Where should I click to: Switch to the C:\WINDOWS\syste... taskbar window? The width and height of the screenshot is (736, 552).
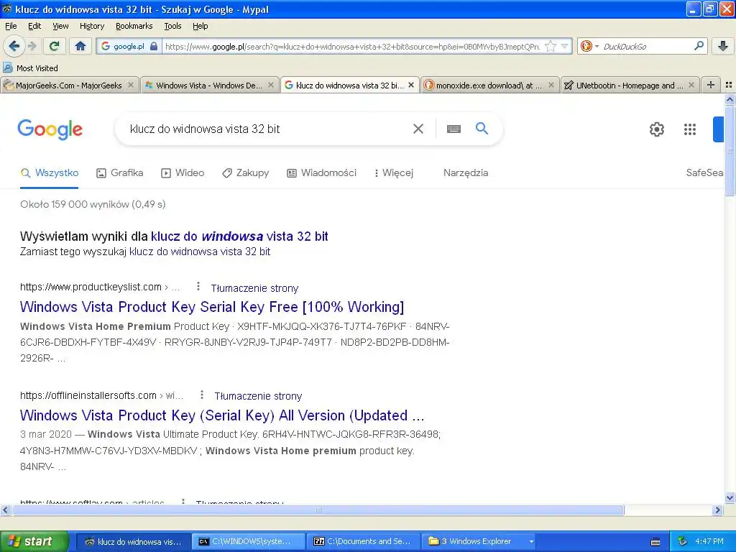tap(248, 541)
